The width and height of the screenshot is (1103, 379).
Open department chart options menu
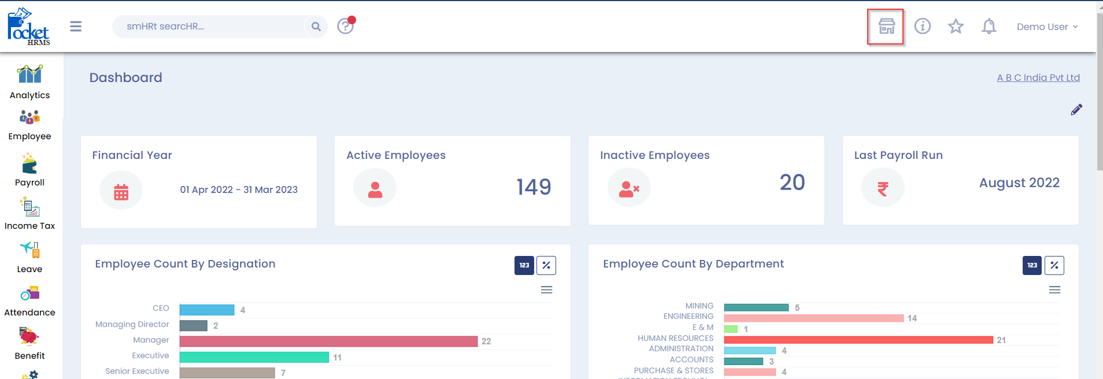[x=1054, y=290]
